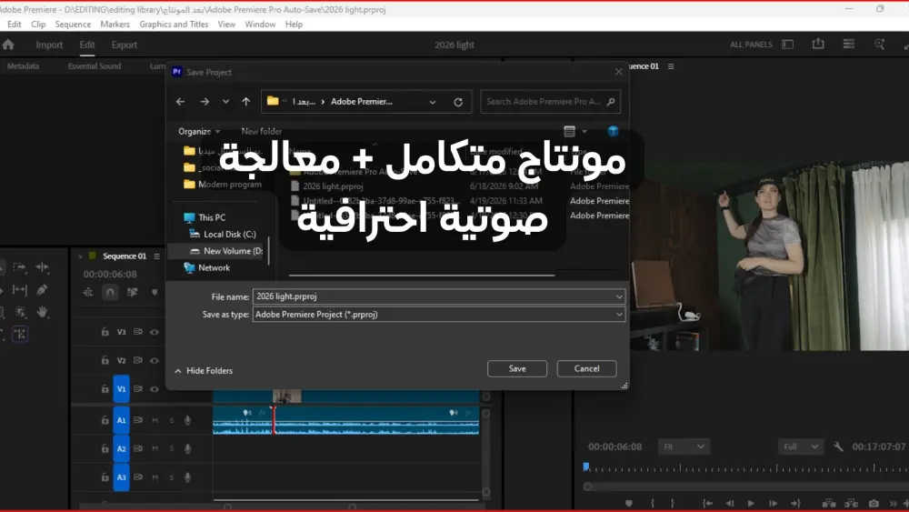Toggle lock on track V3

click(x=105, y=332)
